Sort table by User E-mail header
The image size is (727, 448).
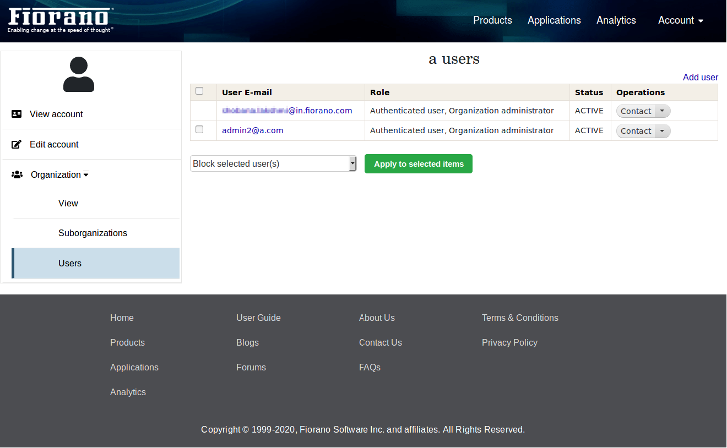click(247, 92)
